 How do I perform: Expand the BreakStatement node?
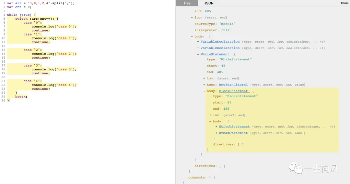216,133
